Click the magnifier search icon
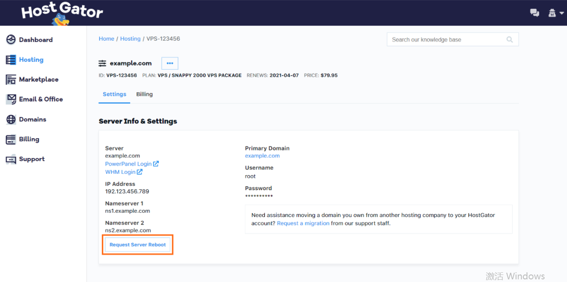 point(510,40)
